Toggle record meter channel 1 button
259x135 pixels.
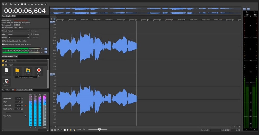[46, 48]
